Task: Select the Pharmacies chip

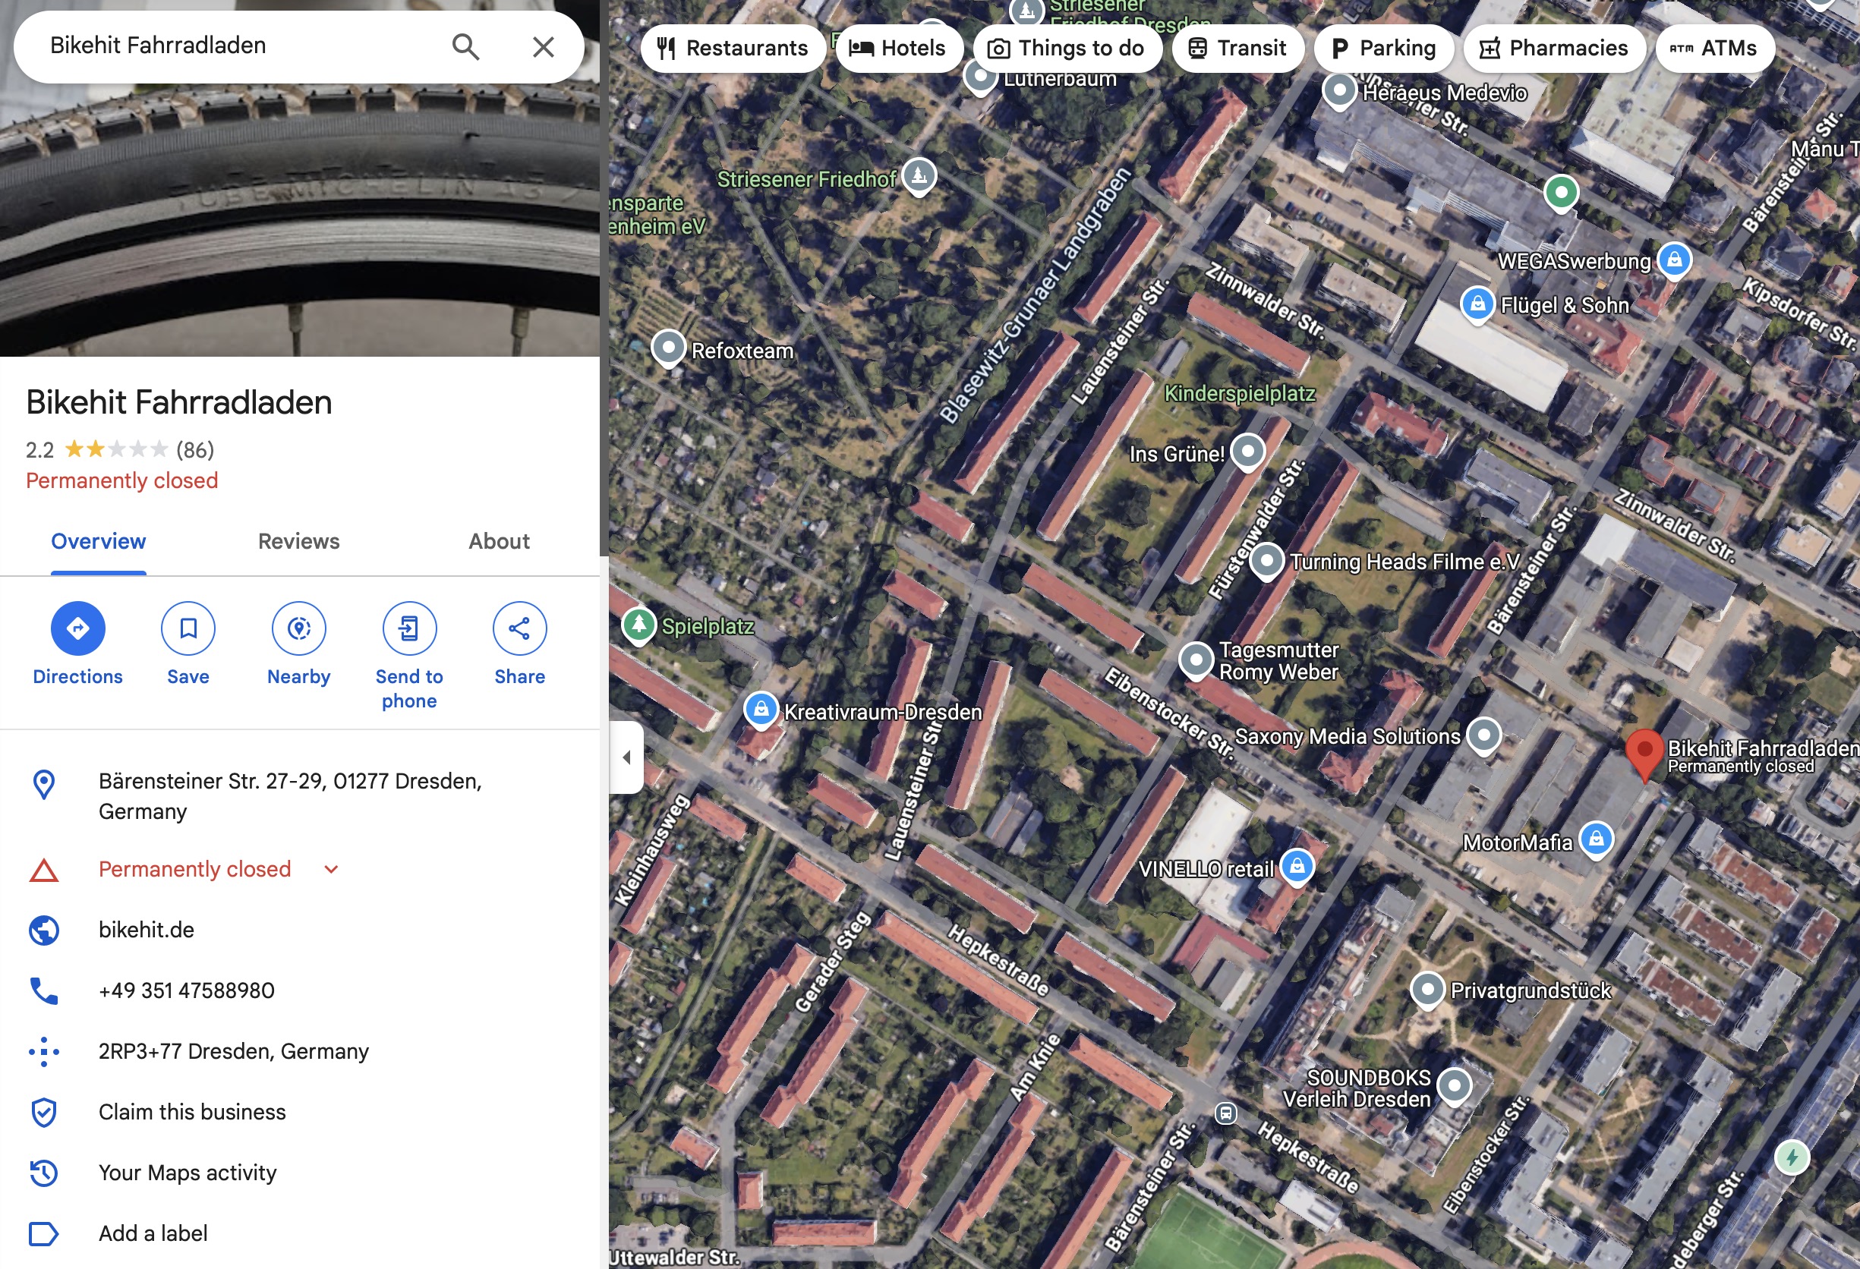Action: (x=1554, y=48)
